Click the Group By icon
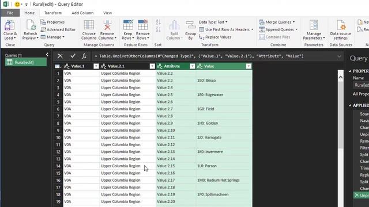Viewport: 369px width, 207px height. pyautogui.click(x=190, y=25)
